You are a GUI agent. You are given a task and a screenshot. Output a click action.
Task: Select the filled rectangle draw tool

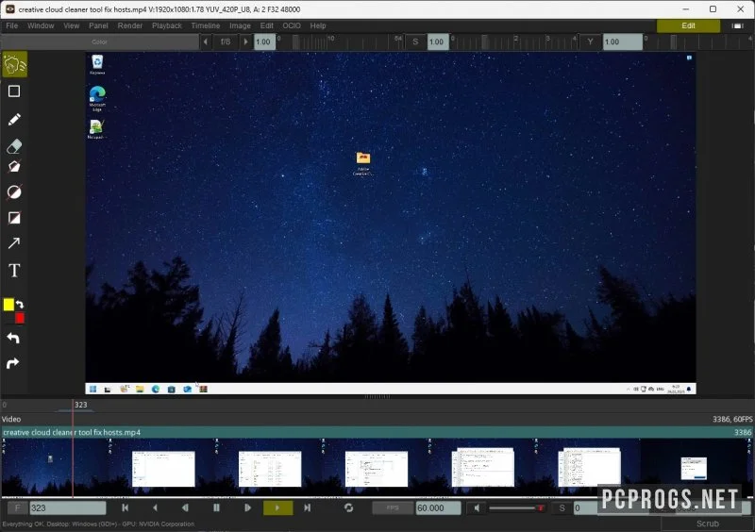tap(14, 218)
